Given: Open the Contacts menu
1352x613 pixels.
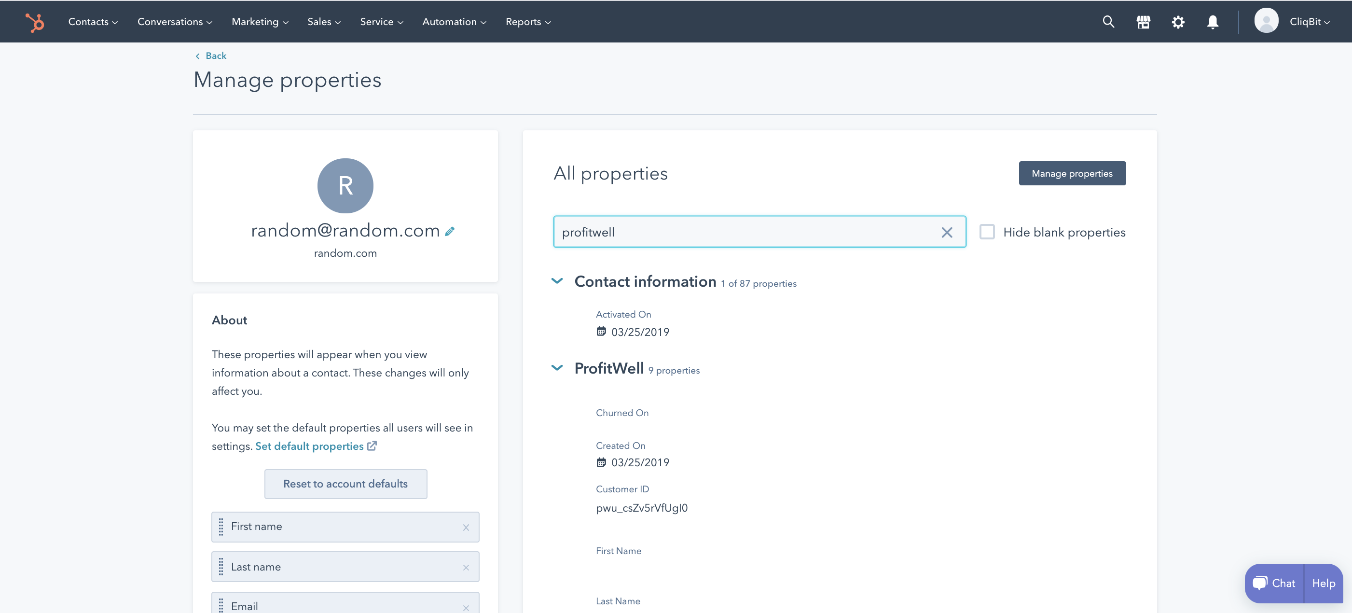Looking at the screenshot, I should click(93, 22).
